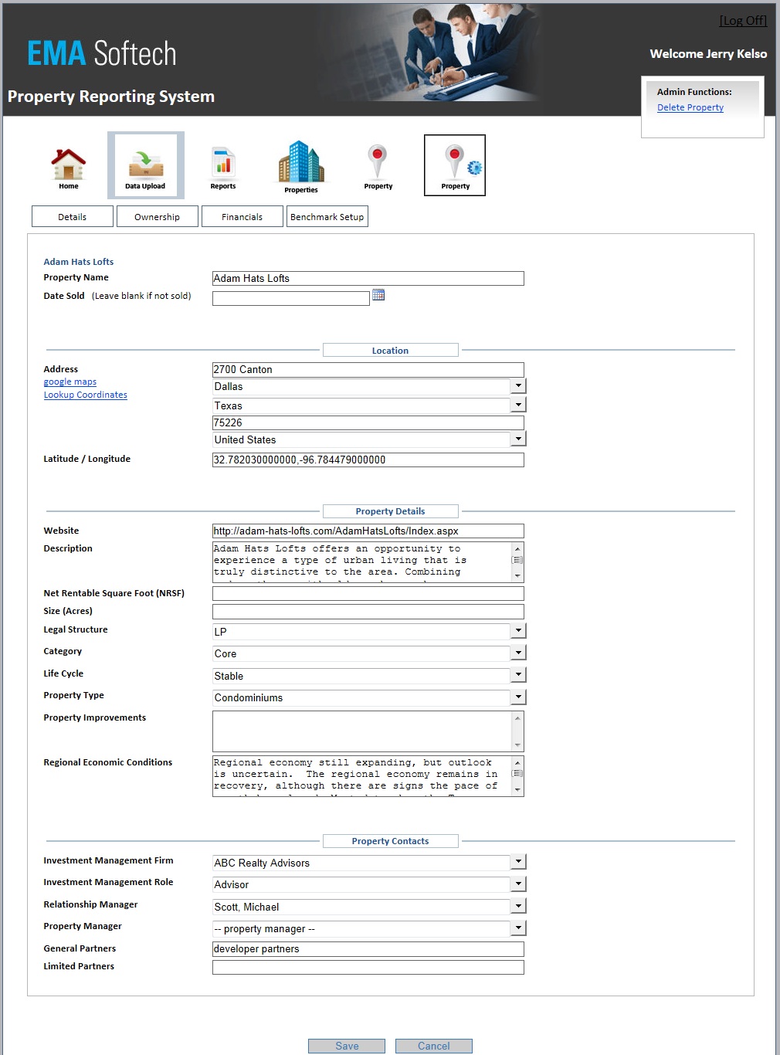
Task: Cancel the property edits
Action: click(x=434, y=1046)
